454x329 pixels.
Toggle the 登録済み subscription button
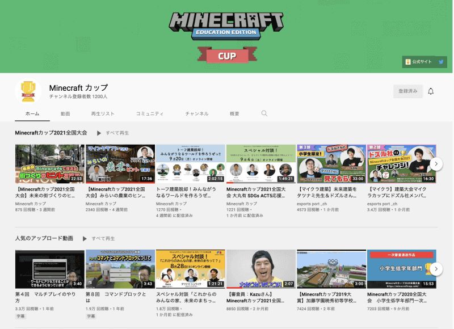407,91
